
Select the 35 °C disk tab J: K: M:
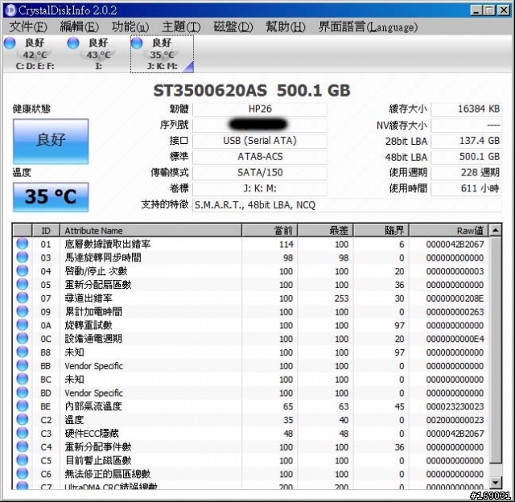pos(162,54)
